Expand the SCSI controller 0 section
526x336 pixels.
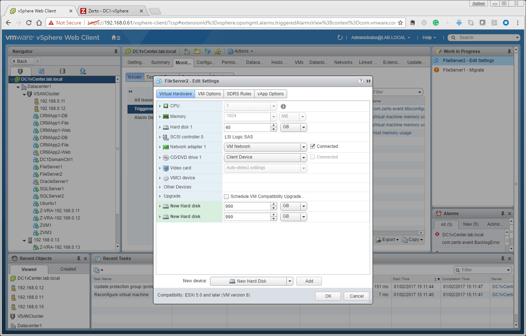coord(160,136)
